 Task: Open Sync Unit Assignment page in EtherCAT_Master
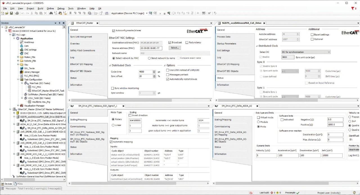click(81, 37)
